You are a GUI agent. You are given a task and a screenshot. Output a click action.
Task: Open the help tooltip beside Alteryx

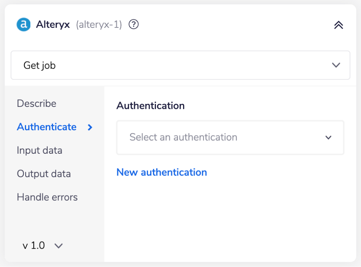(133, 25)
